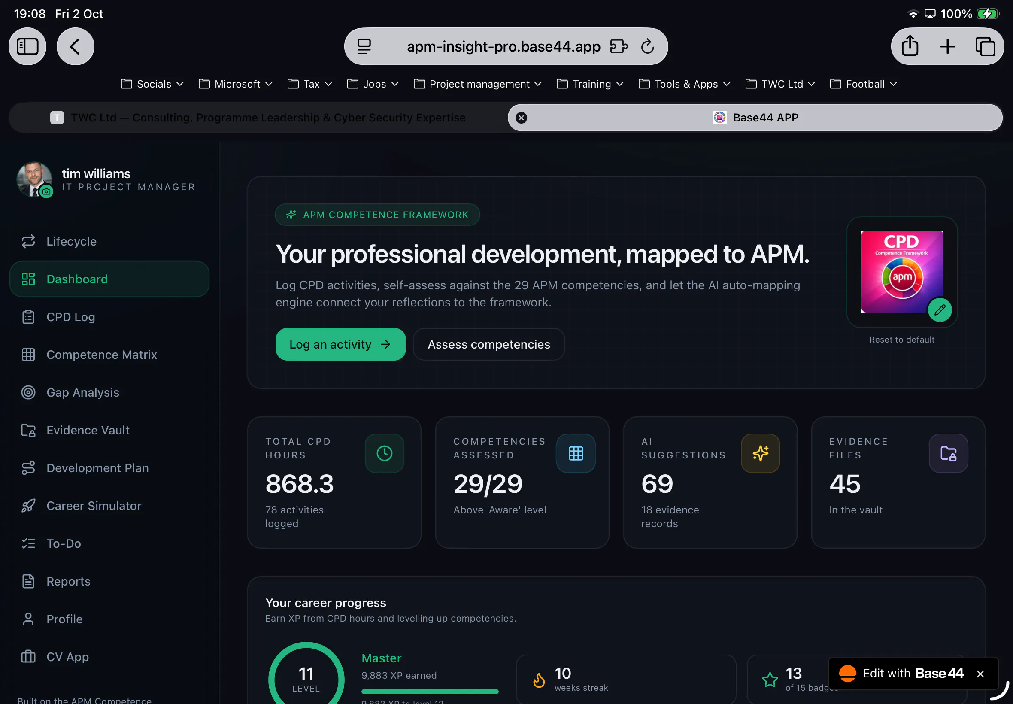Open the page reader menu icon in the address bar
Viewport: 1013px width, 704px height.
click(364, 46)
